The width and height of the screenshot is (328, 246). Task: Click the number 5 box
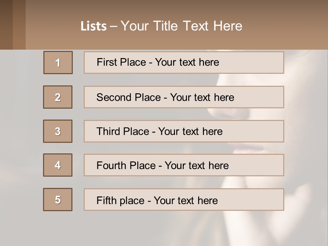click(58, 200)
